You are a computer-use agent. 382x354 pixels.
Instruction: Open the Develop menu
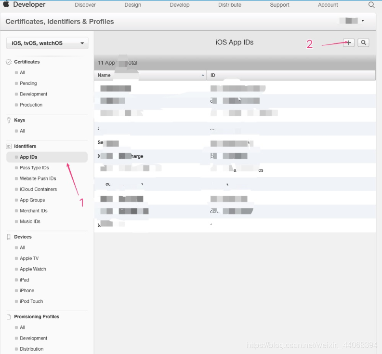point(180,5)
